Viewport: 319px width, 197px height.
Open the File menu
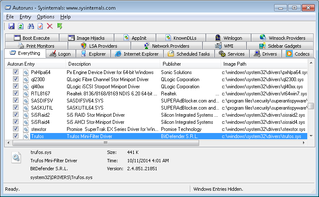pos(10,17)
